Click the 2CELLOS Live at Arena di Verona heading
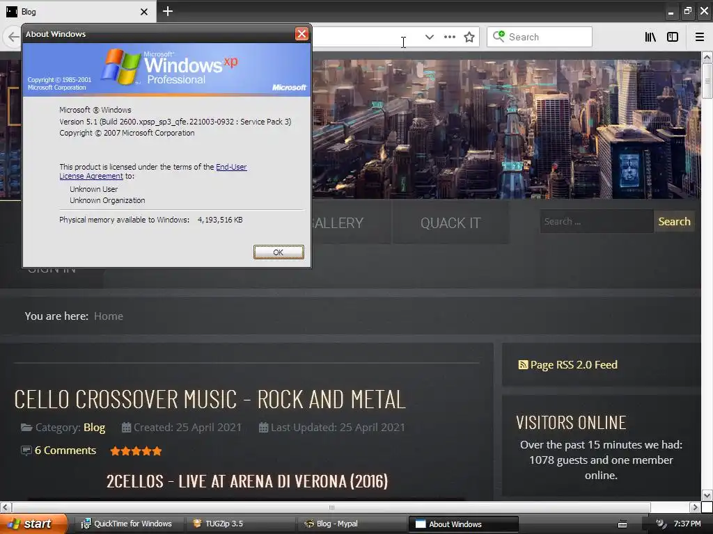This screenshot has height=534, width=713. pyautogui.click(x=247, y=481)
